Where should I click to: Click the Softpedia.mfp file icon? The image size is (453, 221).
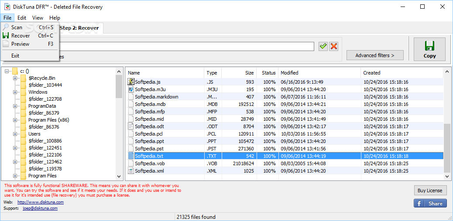coord(131,112)
